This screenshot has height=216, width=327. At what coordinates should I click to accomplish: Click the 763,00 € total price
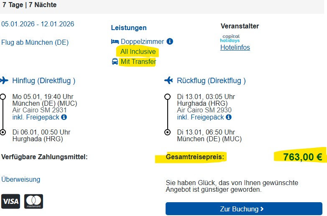pyautogui.click(x=302, y=157)
